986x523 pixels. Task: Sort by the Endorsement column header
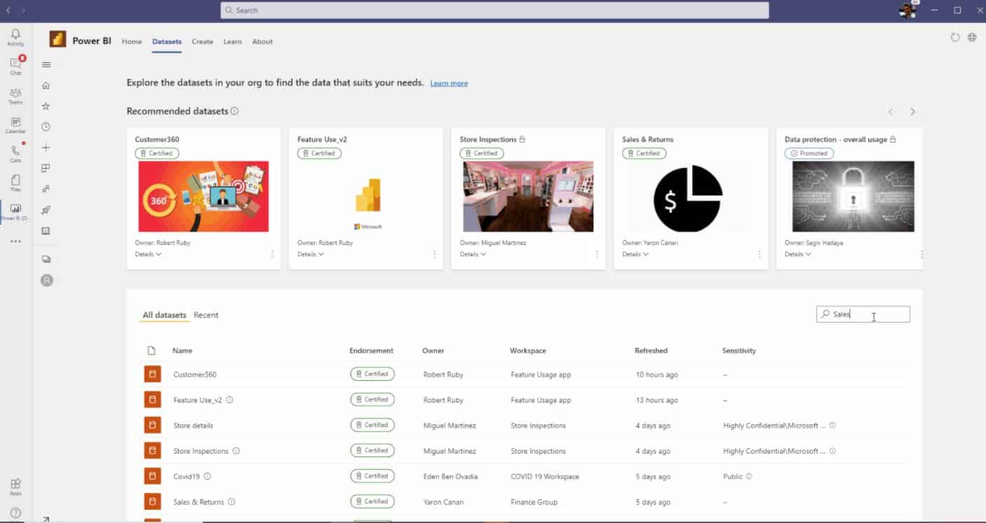371,351
